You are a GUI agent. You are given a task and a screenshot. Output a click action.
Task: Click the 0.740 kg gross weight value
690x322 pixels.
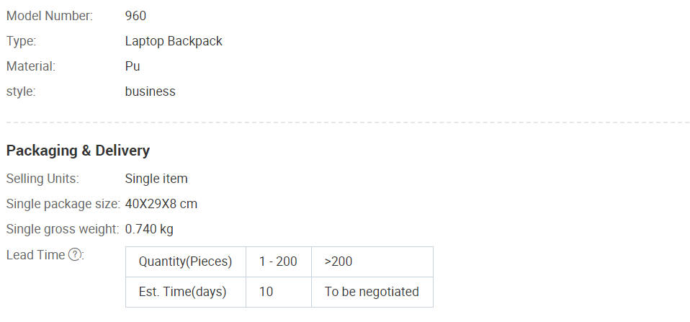(x=149, y=229)
